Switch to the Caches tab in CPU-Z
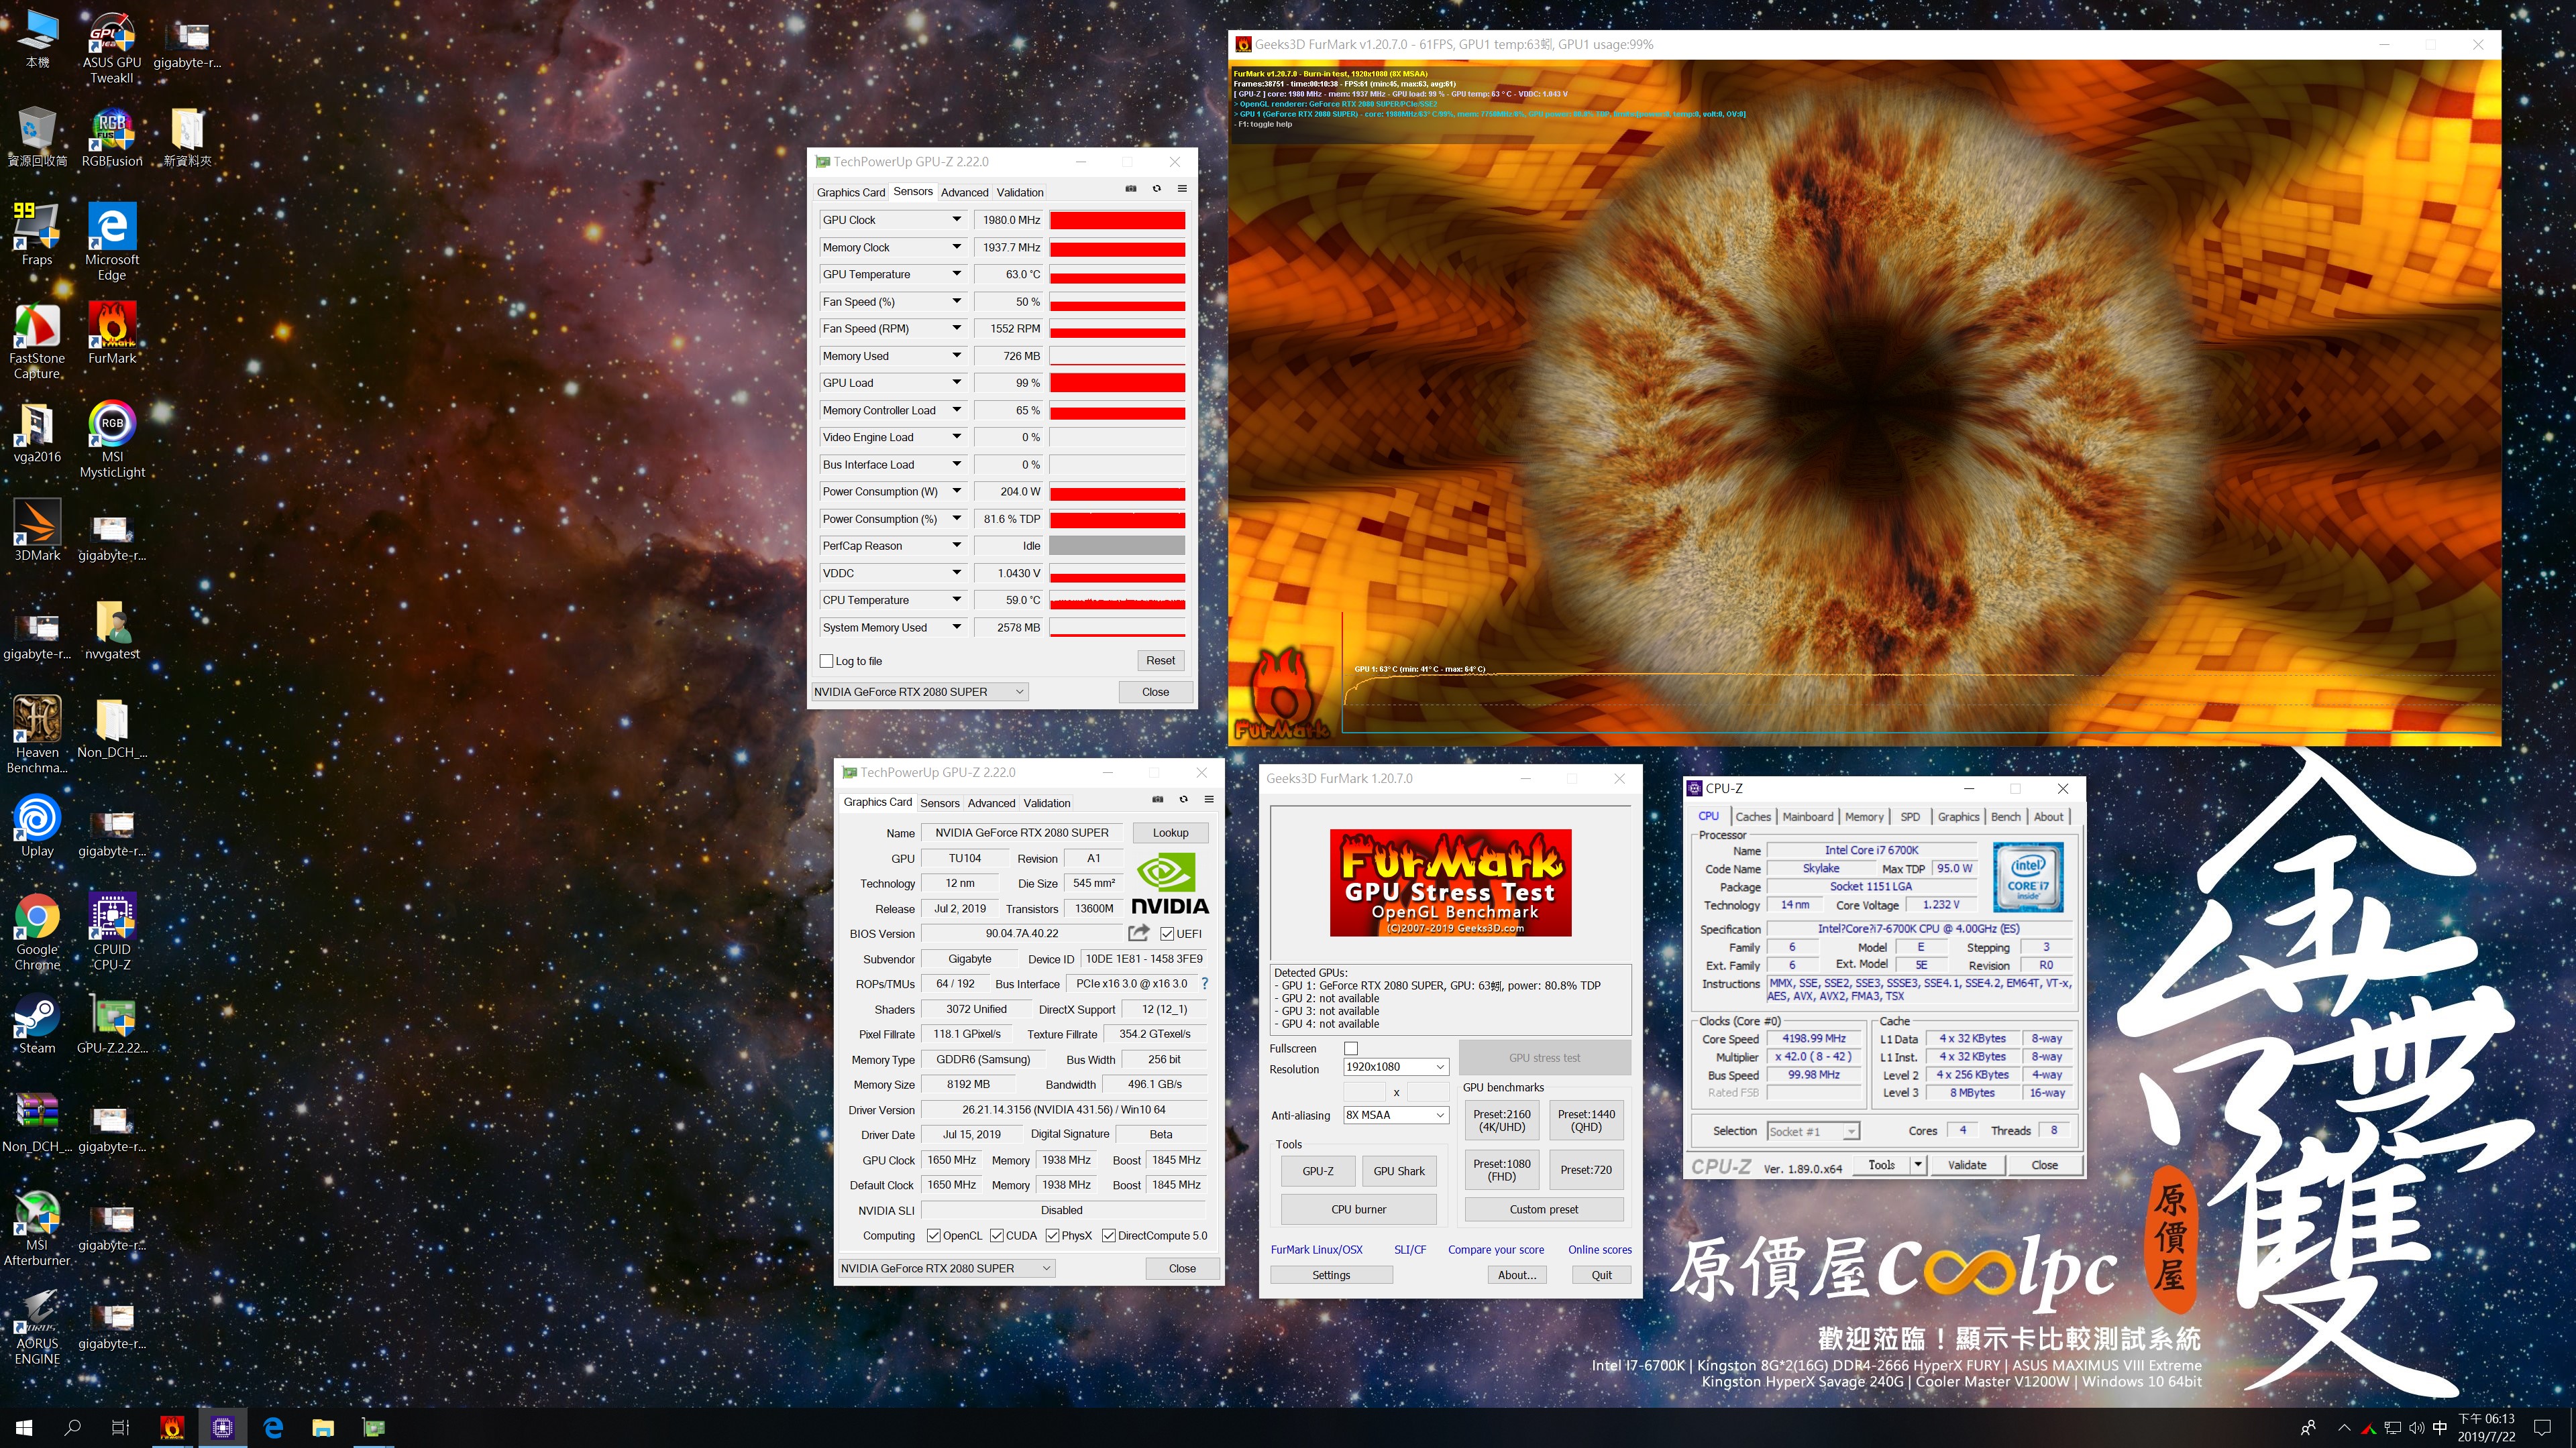 tap(1752, 817)
